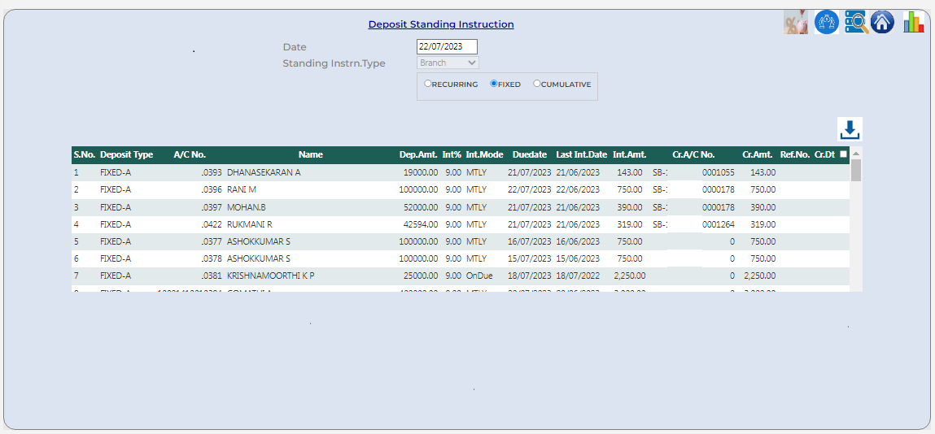Select the KRISHNAMOORTHI K P name cell
This screenshot has width=935, height=434.
[271, 276]
